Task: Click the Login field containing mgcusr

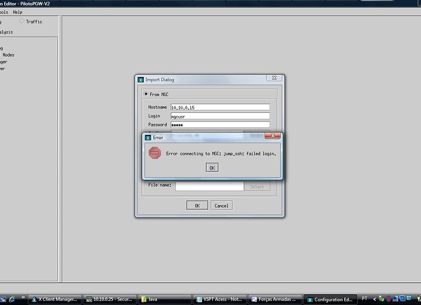Action: [x=220, y=116]
